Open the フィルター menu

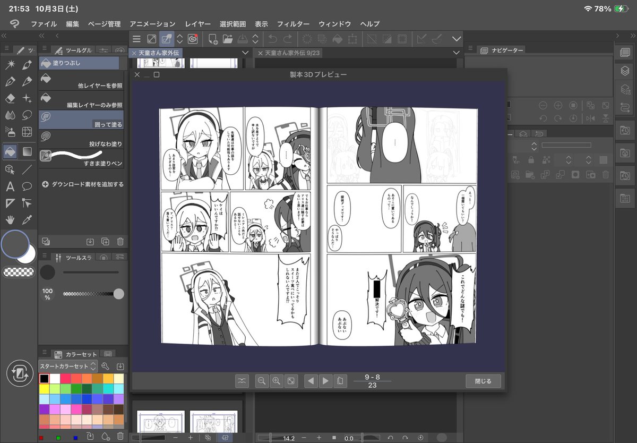(293, 24)
